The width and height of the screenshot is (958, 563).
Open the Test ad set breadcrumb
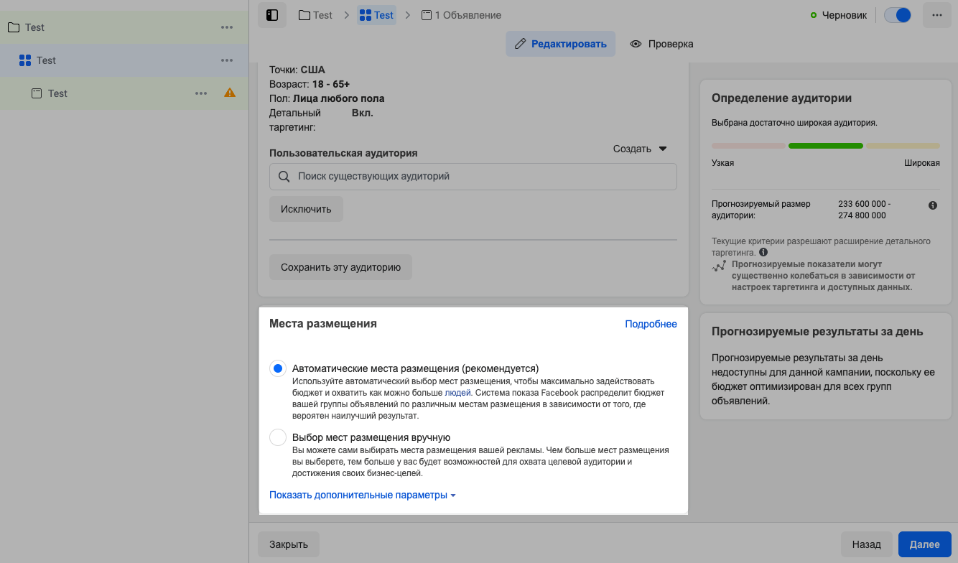click(x=376, y=15)
